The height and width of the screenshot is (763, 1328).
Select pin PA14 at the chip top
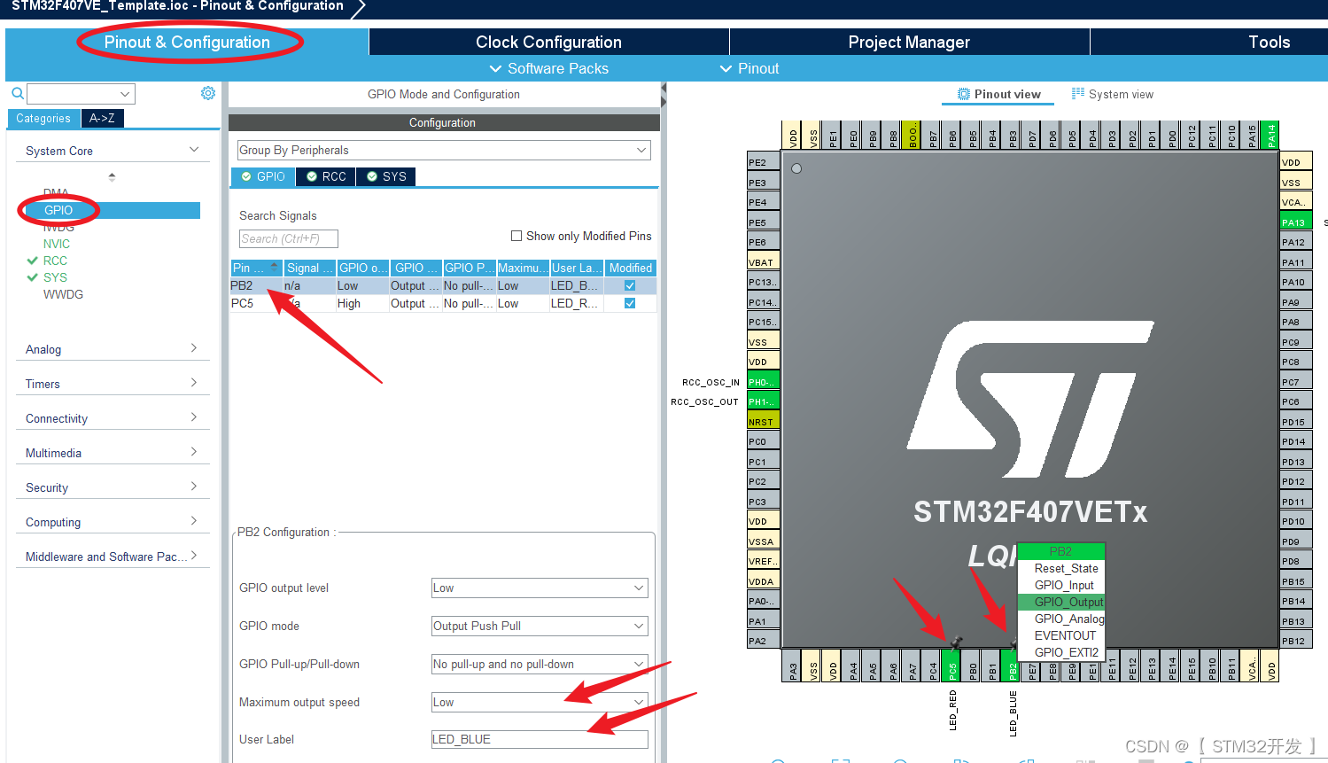click(1270, 135)
